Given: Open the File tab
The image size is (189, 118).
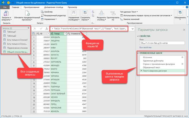Looking at the screenshot, I should pos(5,7).
